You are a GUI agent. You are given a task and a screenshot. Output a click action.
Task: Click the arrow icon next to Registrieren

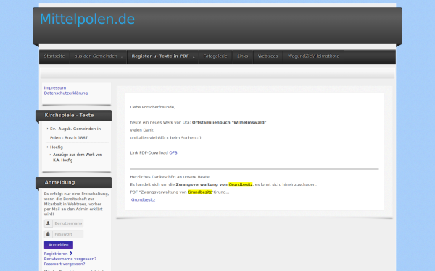(x=71, y=254)
